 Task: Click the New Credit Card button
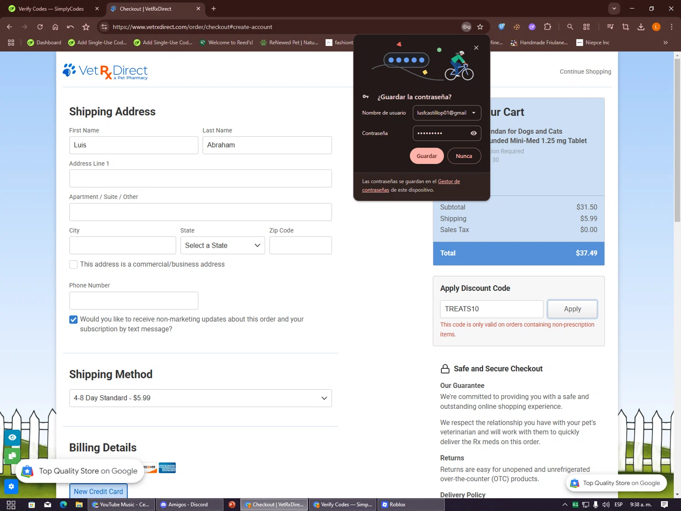coord(98,491)
